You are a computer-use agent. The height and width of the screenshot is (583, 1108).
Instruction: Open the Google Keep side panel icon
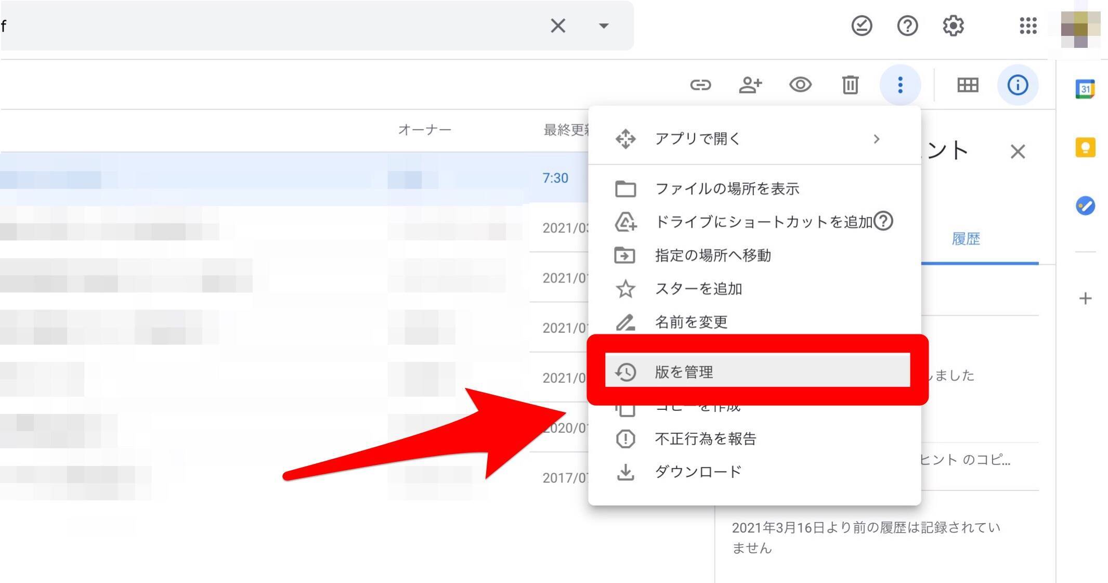[x=1085, y=148]
